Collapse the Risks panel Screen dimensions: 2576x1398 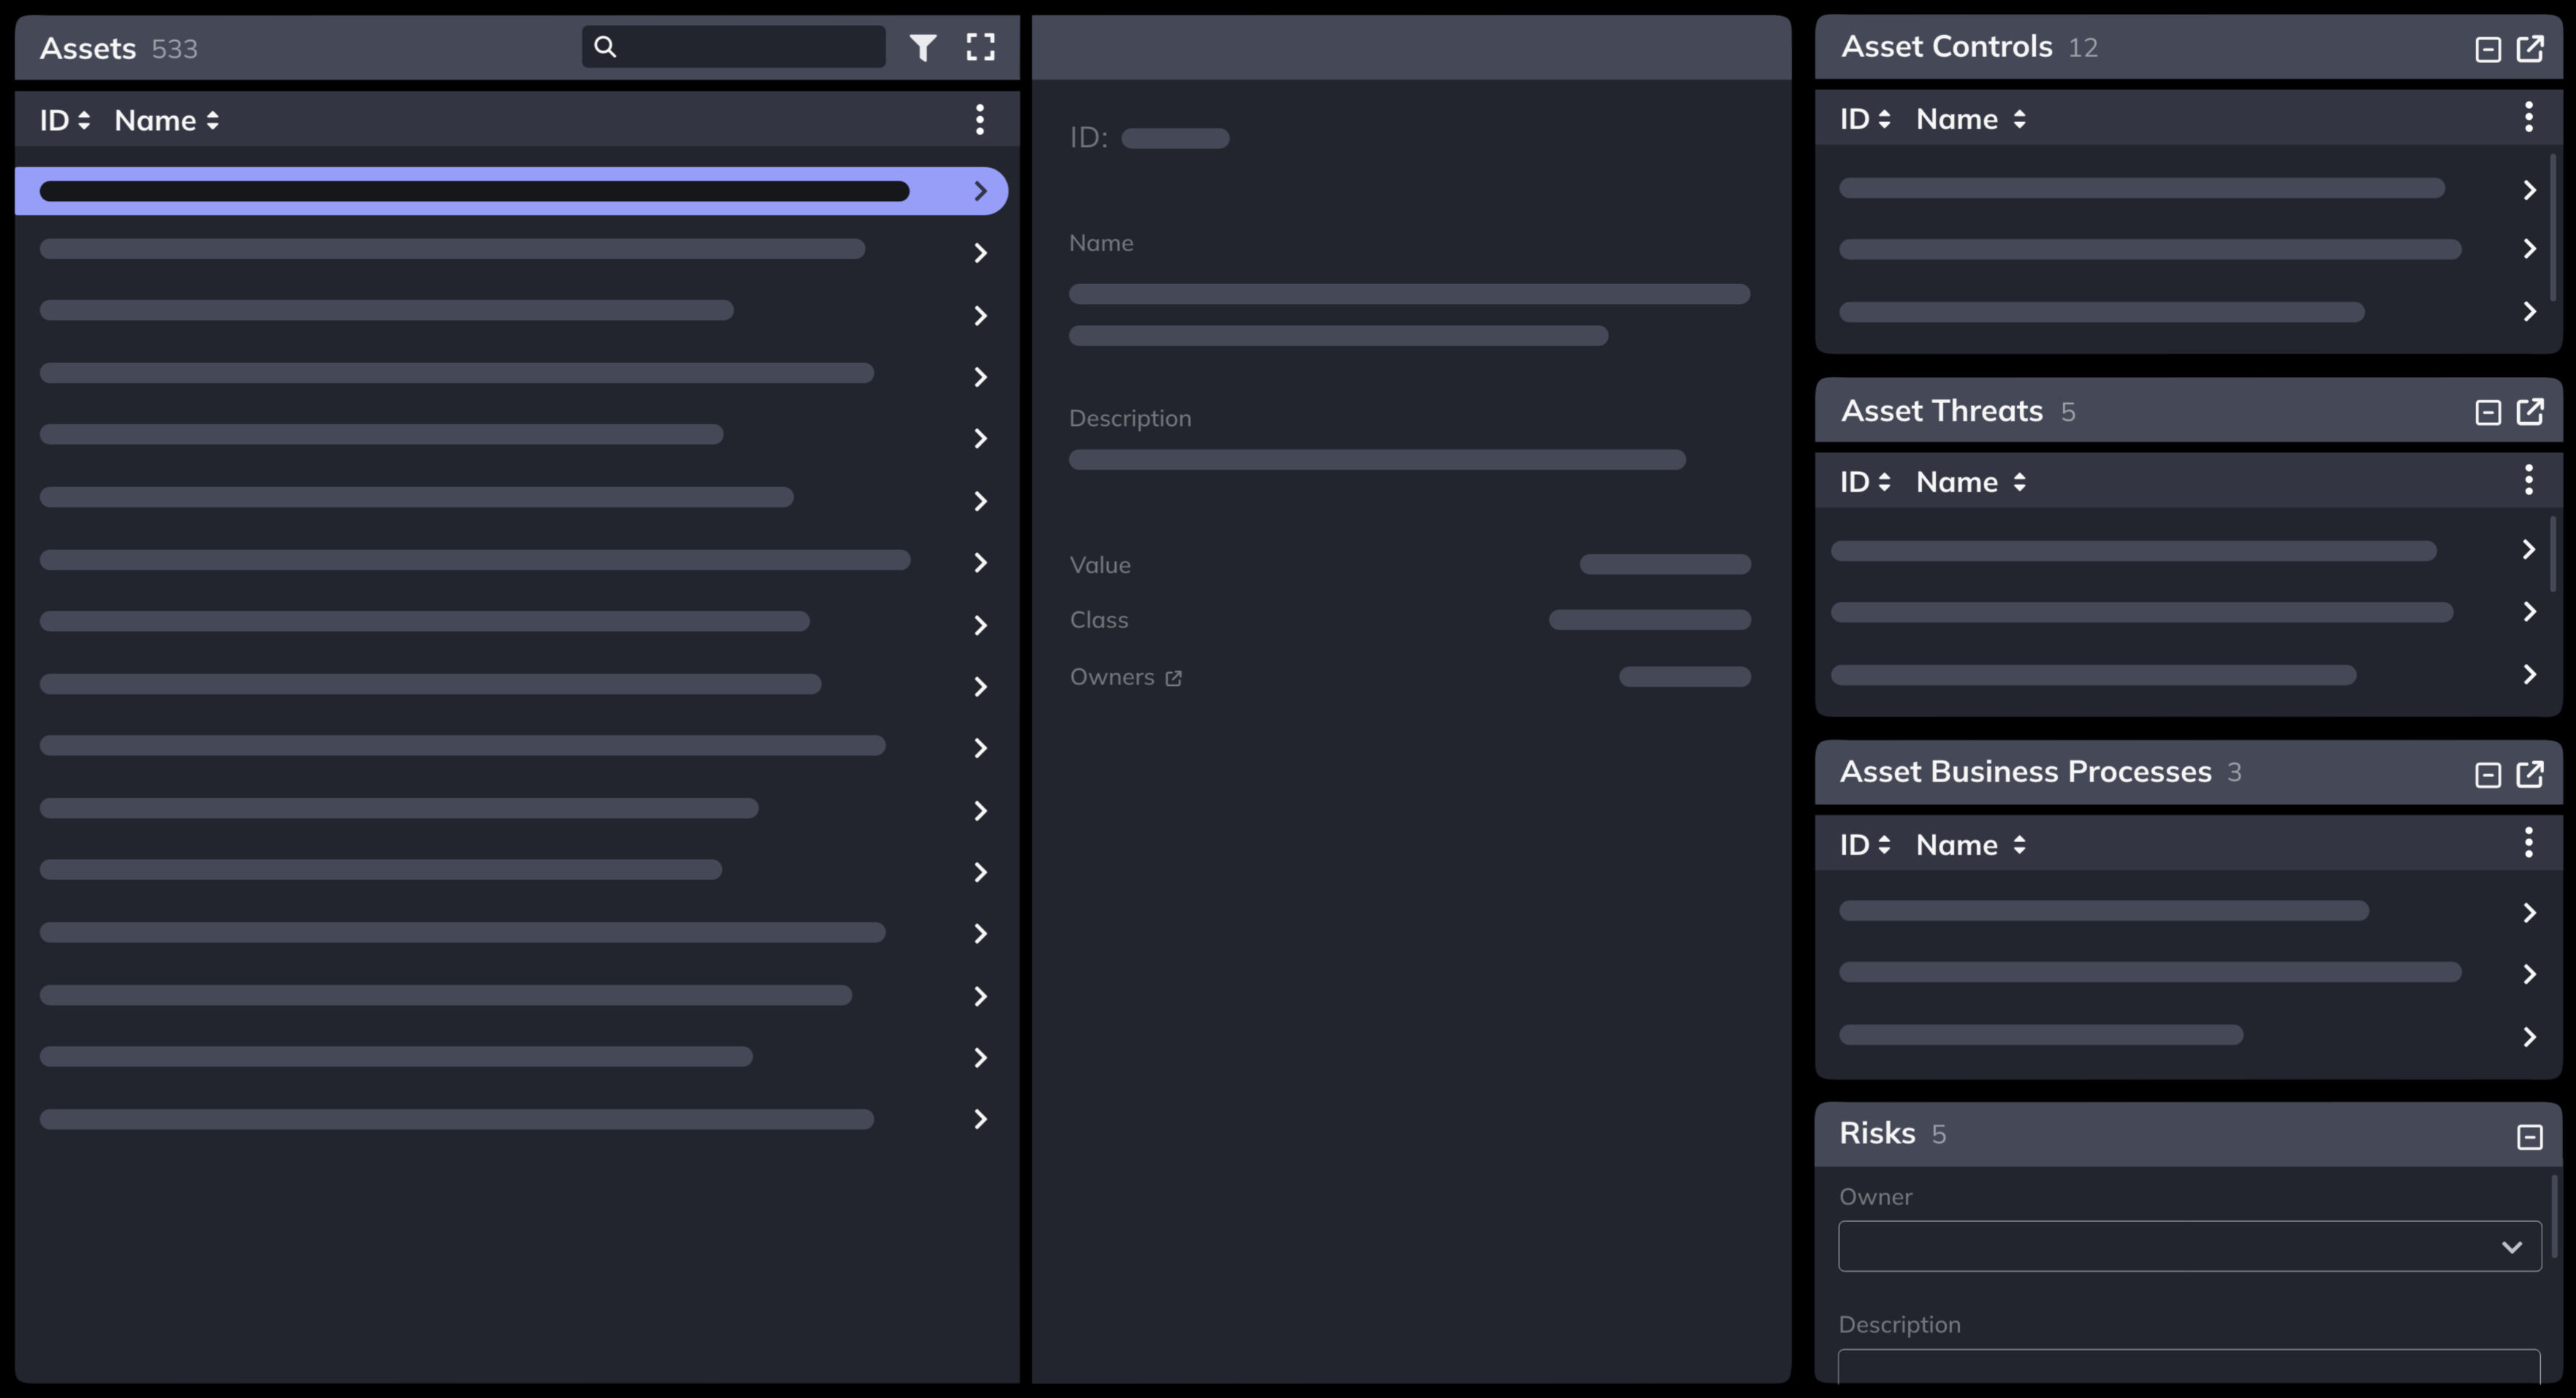[x=2530, y=1137]
